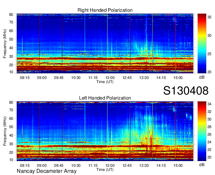This screenshot has width=215, height=175.
Task: Click 13:30 tick on Right Handed time axis
Action: pos(144,78)
